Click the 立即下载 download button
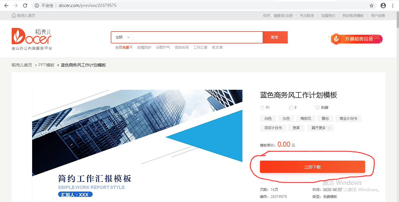The height and width of the screenshot is (202, 399). 312,167
